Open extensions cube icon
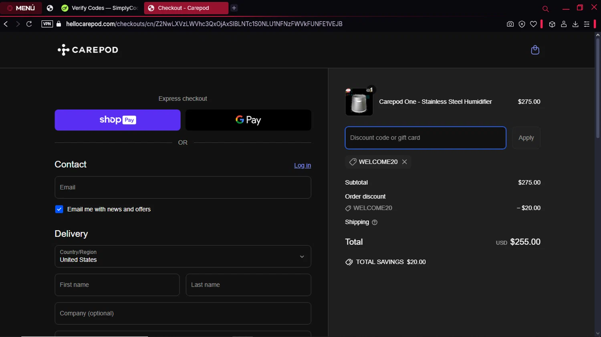Image resolution: width=601 pixels, height=337 pixels. (552, 24)
